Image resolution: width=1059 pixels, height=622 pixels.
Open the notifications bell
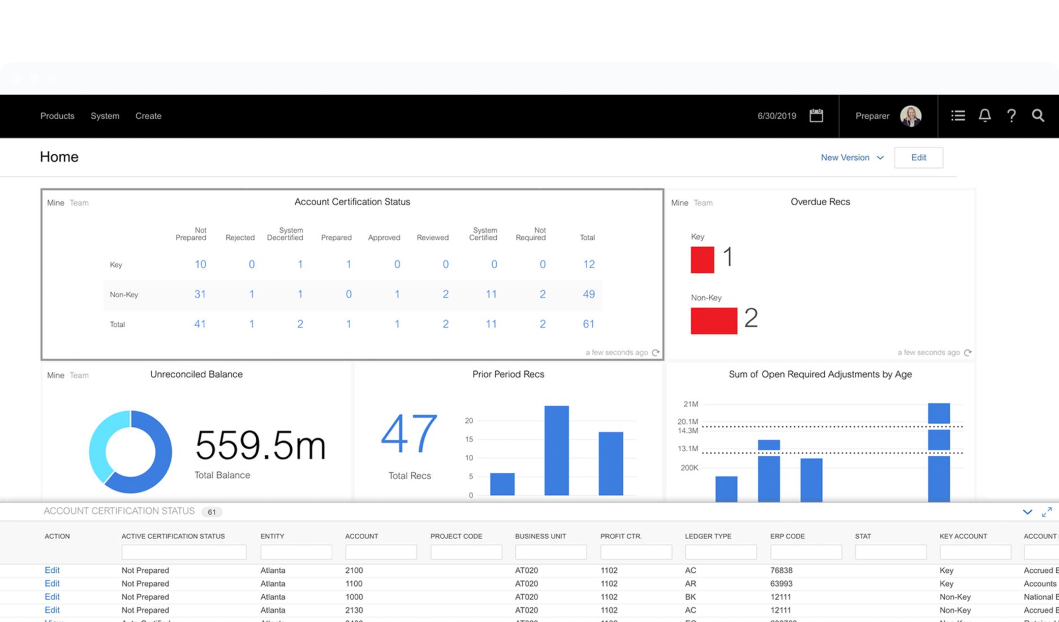tap(984, 116)
